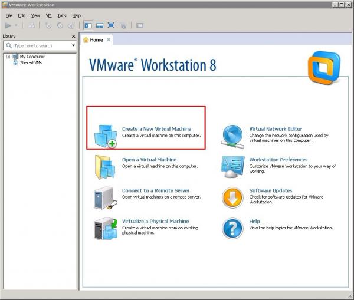Viewport: 354px width, 300px height.
Task: Open the power options dropdown arrow beside play
Action: coord(16,25)
